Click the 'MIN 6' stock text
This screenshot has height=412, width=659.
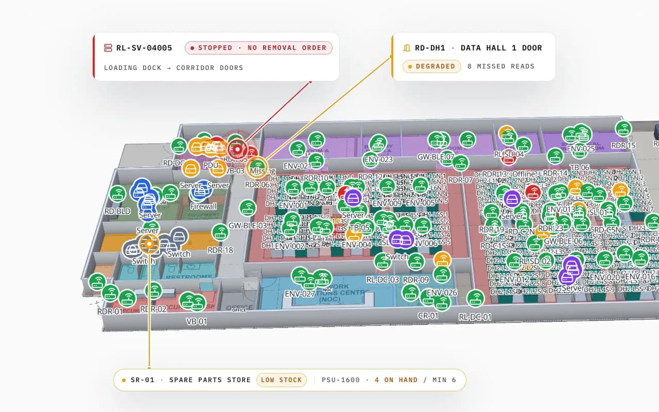[444, 380]
